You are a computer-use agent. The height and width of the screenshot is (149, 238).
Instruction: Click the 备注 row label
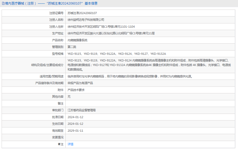pyautogui.click(x=61, y=104)
